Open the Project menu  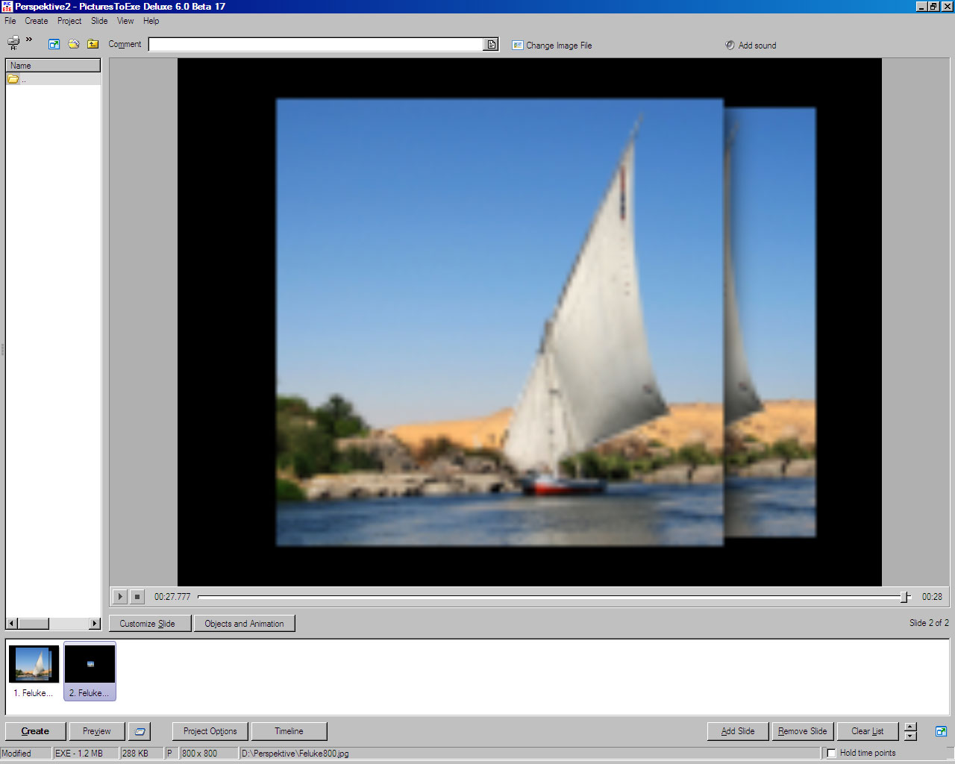tap(69, 21)
